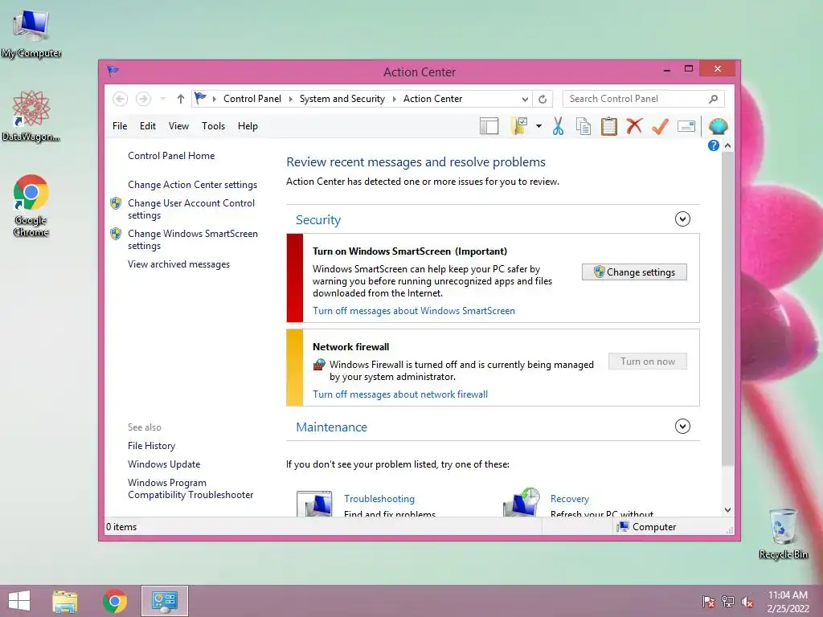The height and width of the screenshot is (617, 823).
Task: Open File Explorer from the taskbar
Action: [65, 601]
